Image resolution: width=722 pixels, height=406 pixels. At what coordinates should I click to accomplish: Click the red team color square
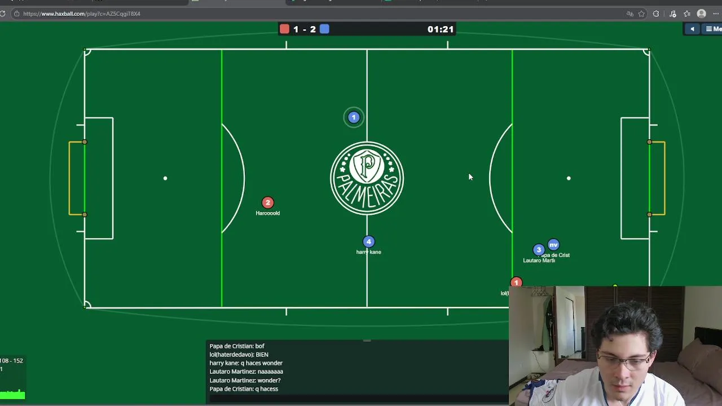coord(285,29)
